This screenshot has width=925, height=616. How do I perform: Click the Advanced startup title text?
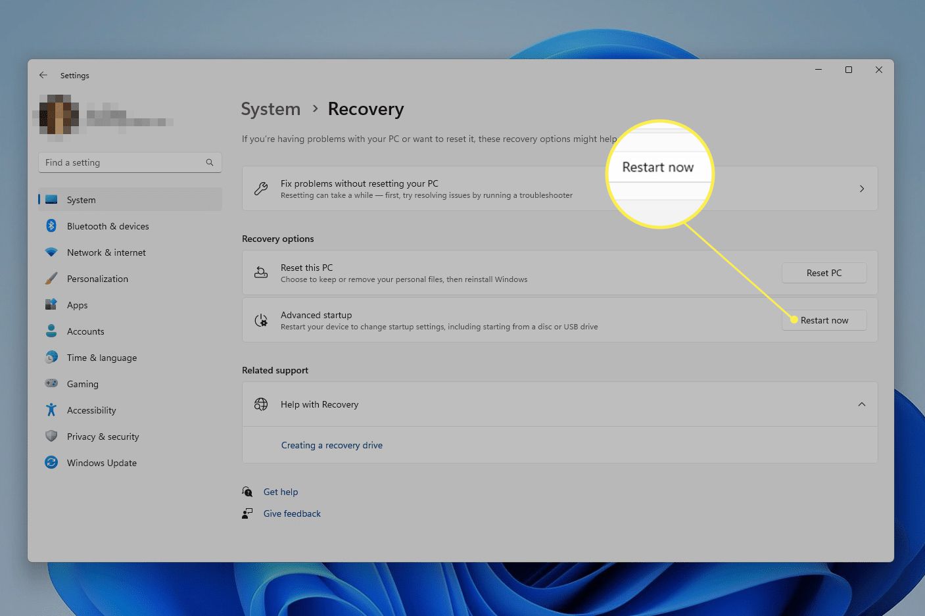(x=316, y=315)
